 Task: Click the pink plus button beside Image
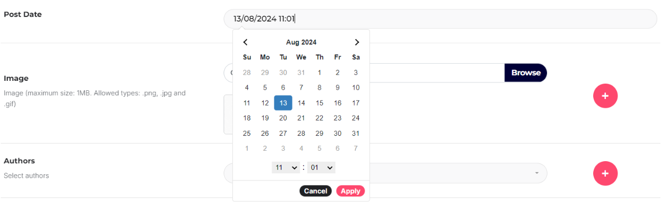pos(605,96)
